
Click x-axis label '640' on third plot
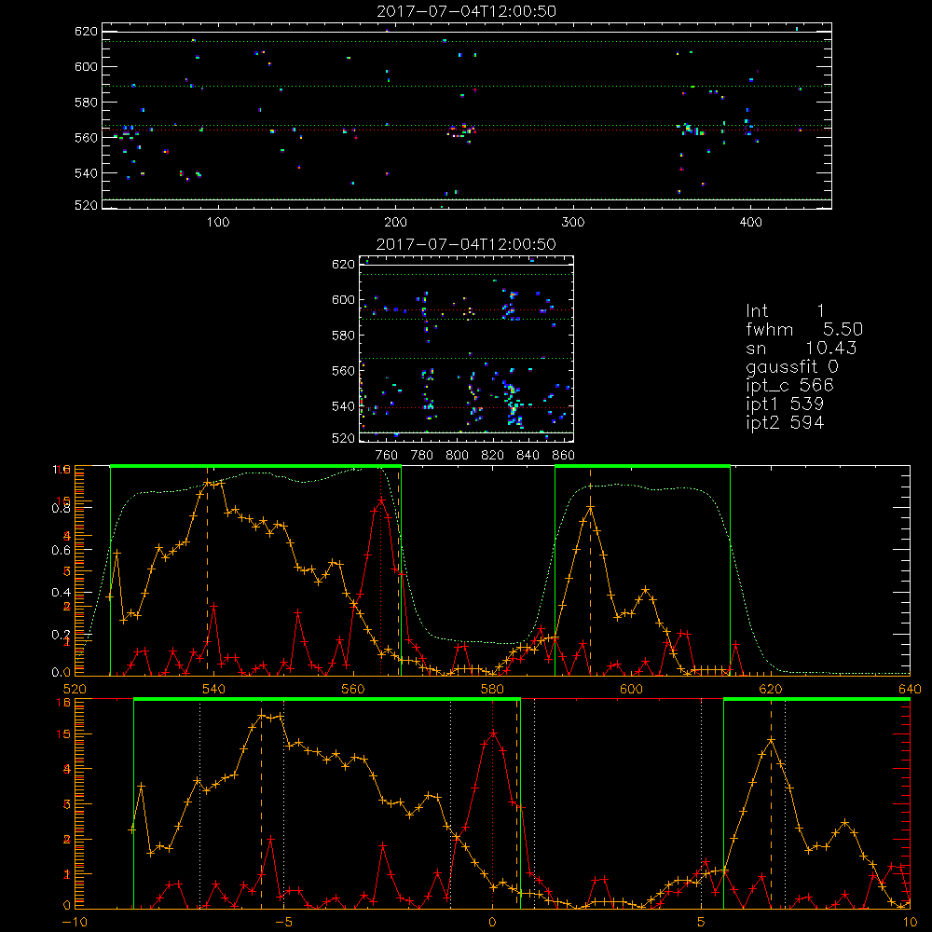(910, 689)
